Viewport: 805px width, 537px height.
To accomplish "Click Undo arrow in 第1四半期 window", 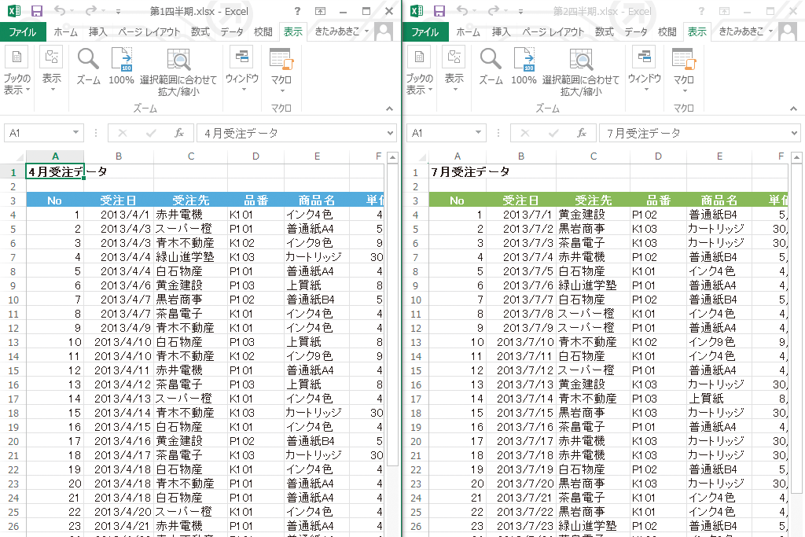I will [x=60, y=11].
